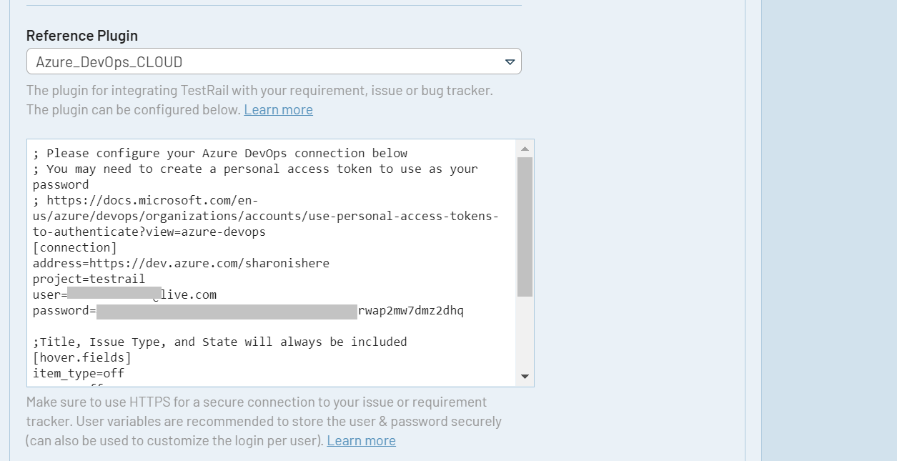Image resolution: width=897 pixels, height=461 pixels.
Task: Click the dropdown arrow beside Azure_DevOps_CLOUD
Action: coord(510,62)
